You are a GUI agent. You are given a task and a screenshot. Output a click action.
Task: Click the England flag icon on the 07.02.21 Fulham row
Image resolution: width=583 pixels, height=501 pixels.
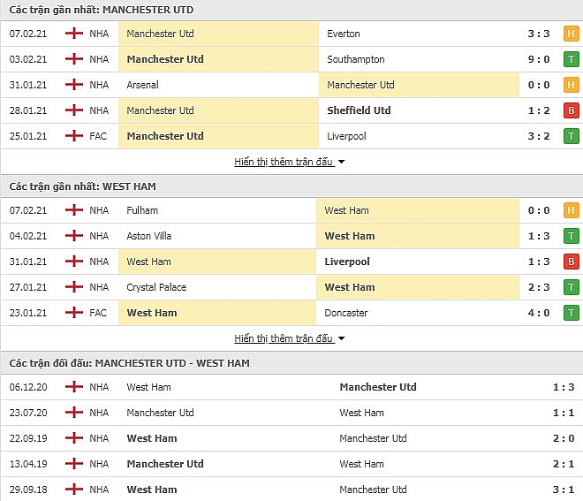(74, 210)
